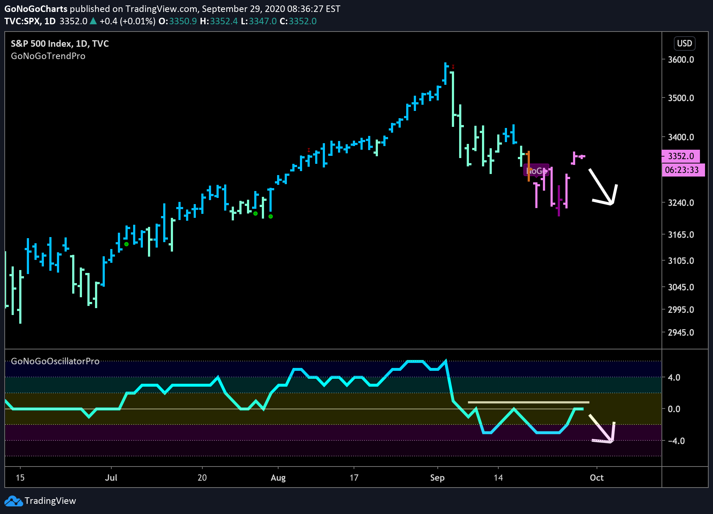The height and width of the screenshot is (514, 713).
Task: Click the red arrow marker at September peak
Action: coord(453,67)
